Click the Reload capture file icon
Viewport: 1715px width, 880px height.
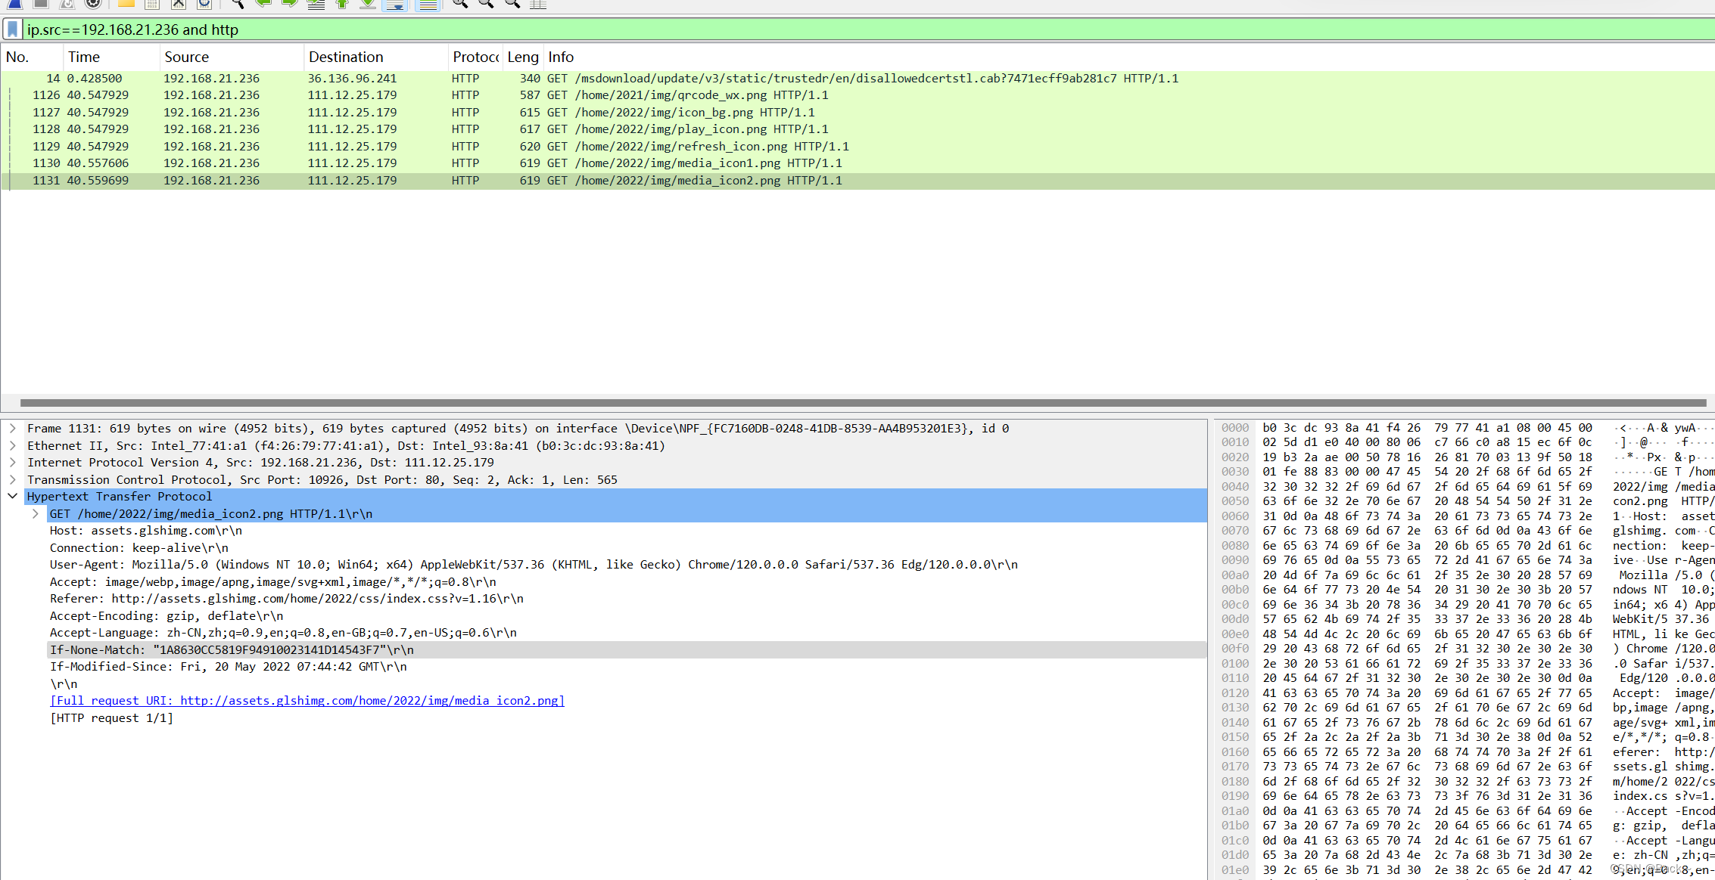coord(204,4)
